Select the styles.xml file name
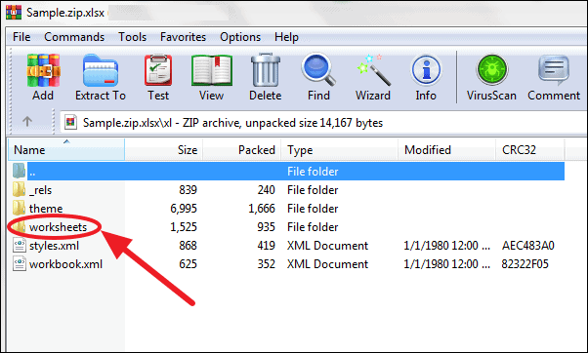 54,246
